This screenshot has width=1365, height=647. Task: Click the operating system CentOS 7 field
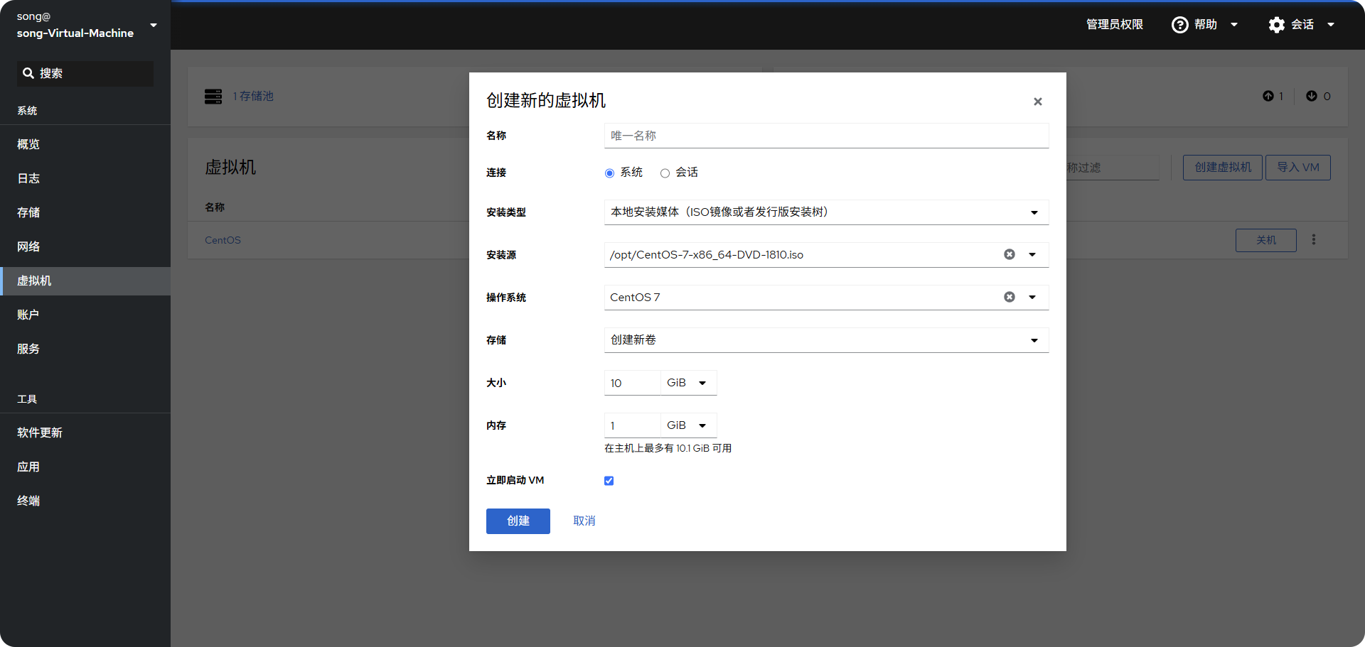tap(802, 298)
